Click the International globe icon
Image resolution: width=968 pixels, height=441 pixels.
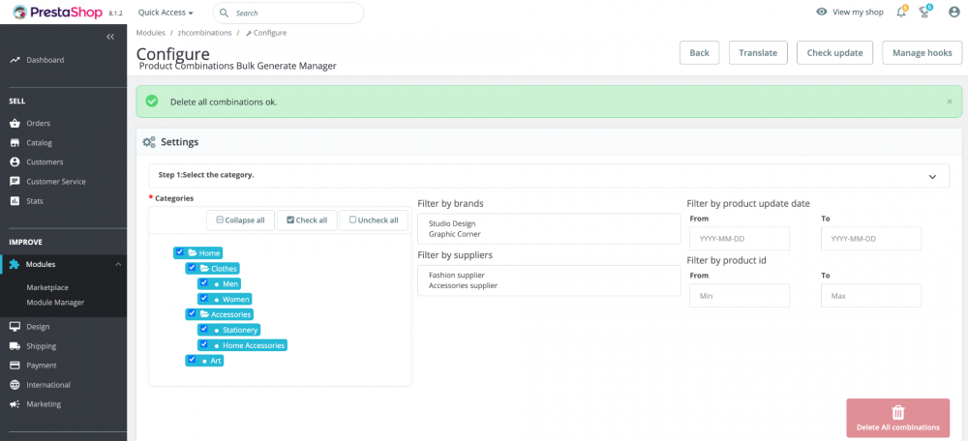click(x=15, y=385)
